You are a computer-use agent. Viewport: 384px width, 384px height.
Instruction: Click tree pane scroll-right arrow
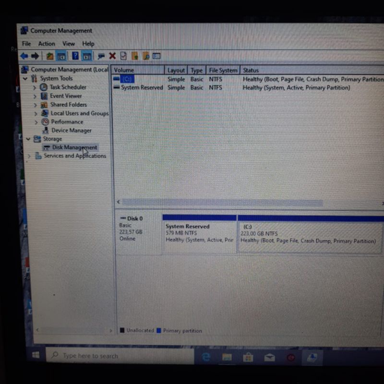[x=111, y=331]
